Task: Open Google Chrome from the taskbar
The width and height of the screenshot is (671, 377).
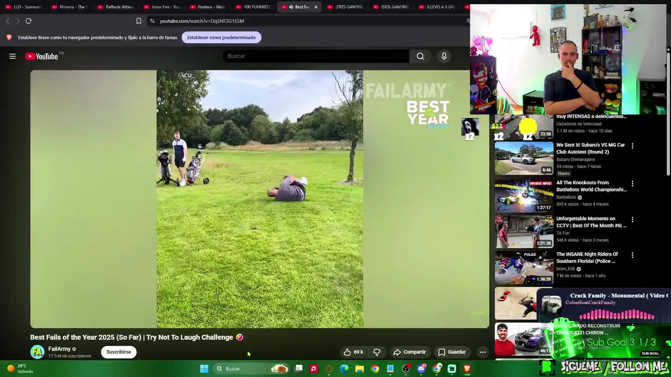Action: [x=375, y=369]
